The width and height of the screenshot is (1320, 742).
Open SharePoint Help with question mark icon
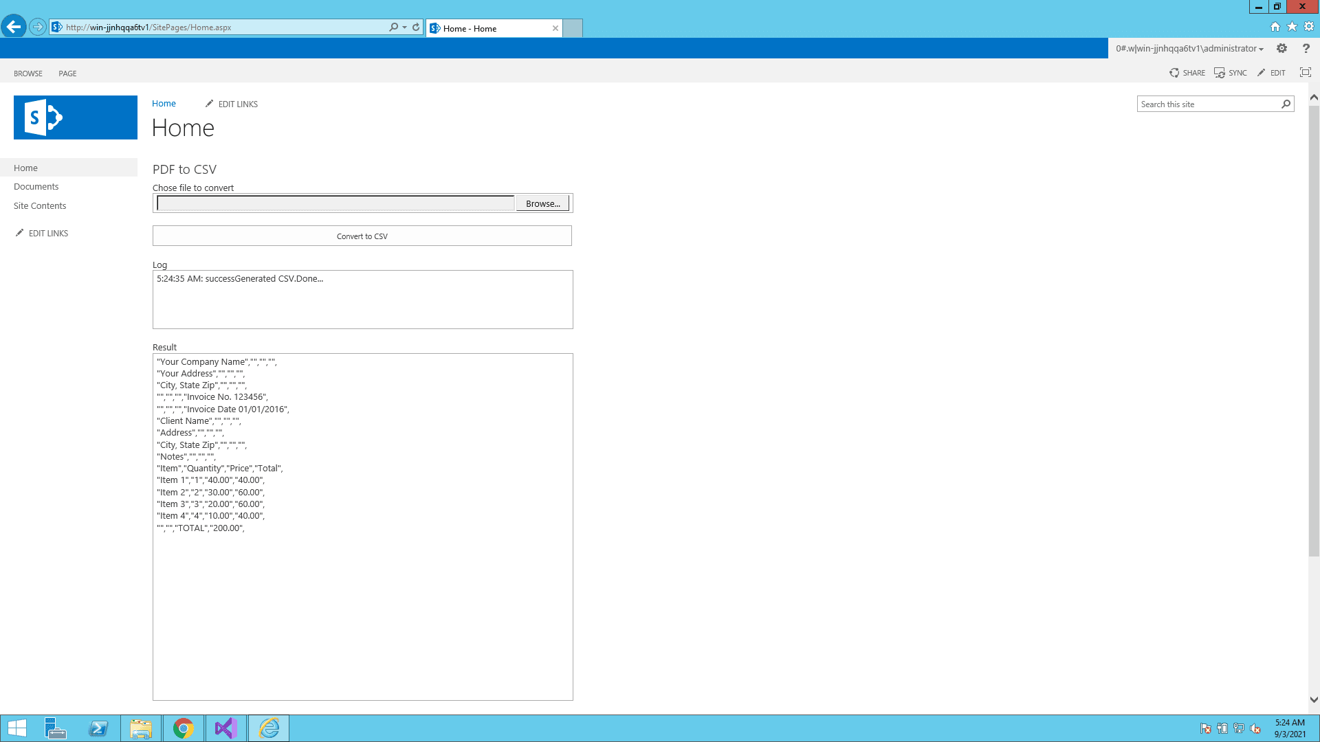(1306, 48)
